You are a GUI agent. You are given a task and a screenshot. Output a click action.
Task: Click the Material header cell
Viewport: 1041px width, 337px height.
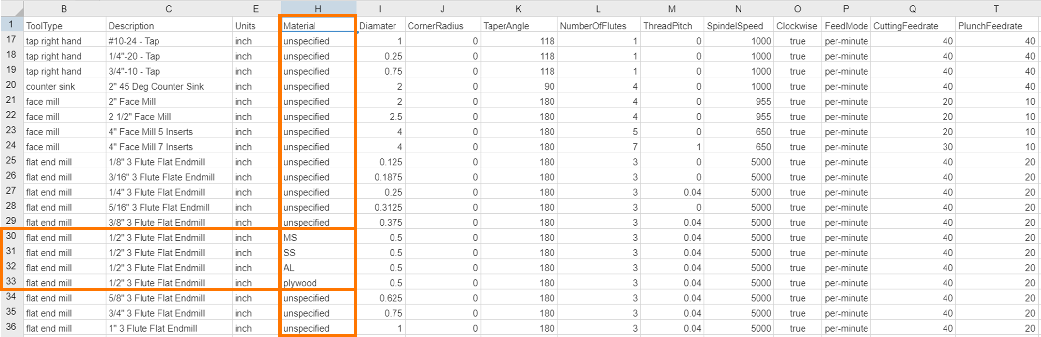(318, 26)
